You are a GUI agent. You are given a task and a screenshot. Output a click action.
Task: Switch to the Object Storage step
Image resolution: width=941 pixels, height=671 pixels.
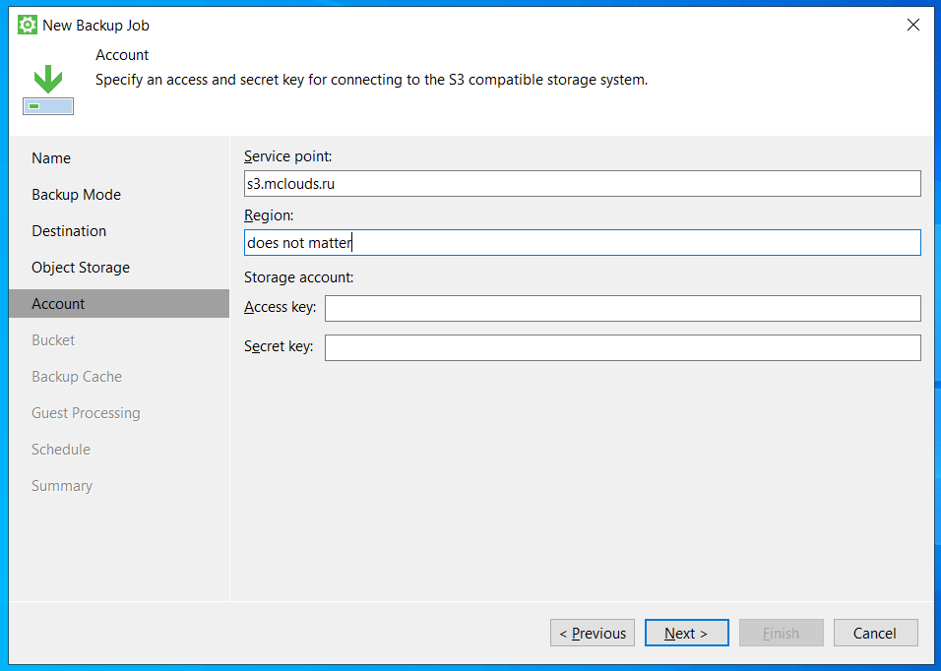(81, 268)
